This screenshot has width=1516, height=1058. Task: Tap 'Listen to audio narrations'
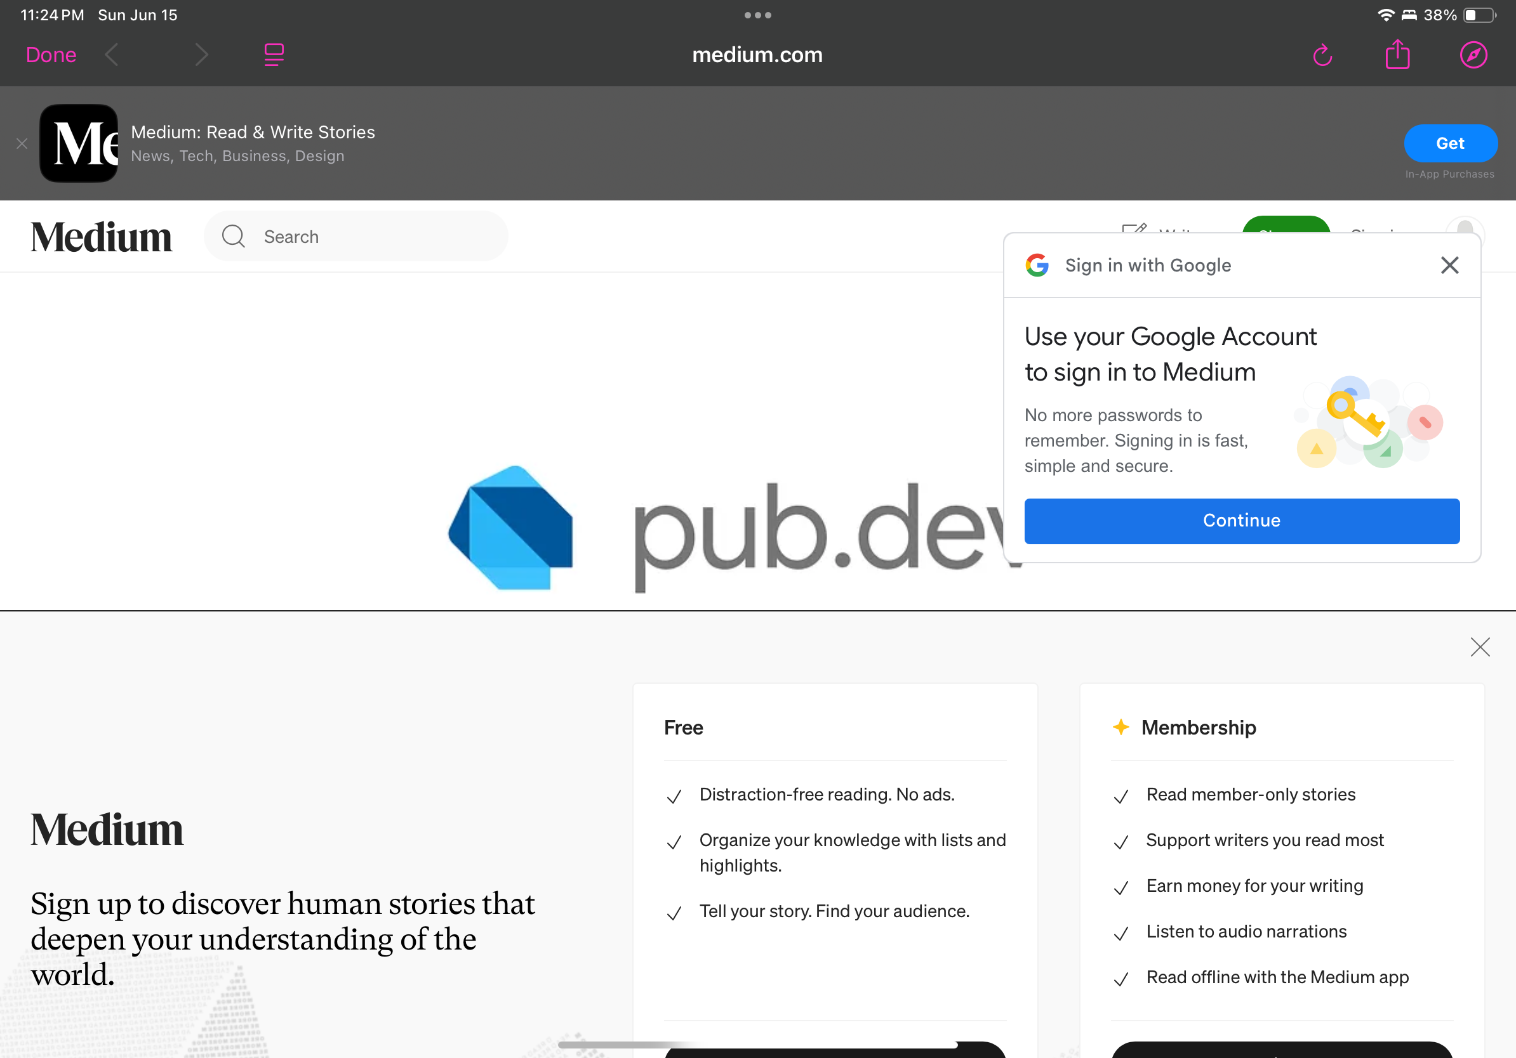click(x=1246, y=931)
